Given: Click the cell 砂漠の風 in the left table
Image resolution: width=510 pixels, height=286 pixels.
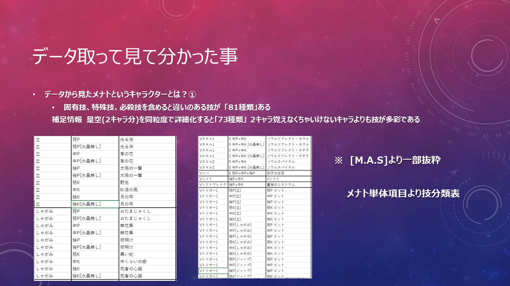Looking at the screenshot, I should pos(147,190).
